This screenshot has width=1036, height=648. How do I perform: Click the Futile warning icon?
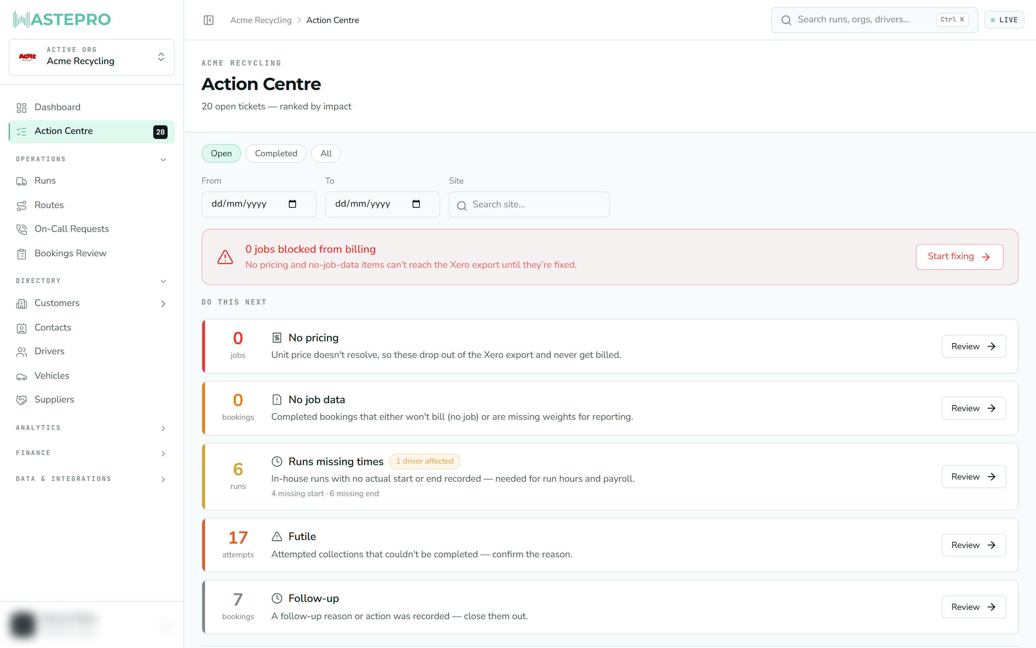point(277,536)
